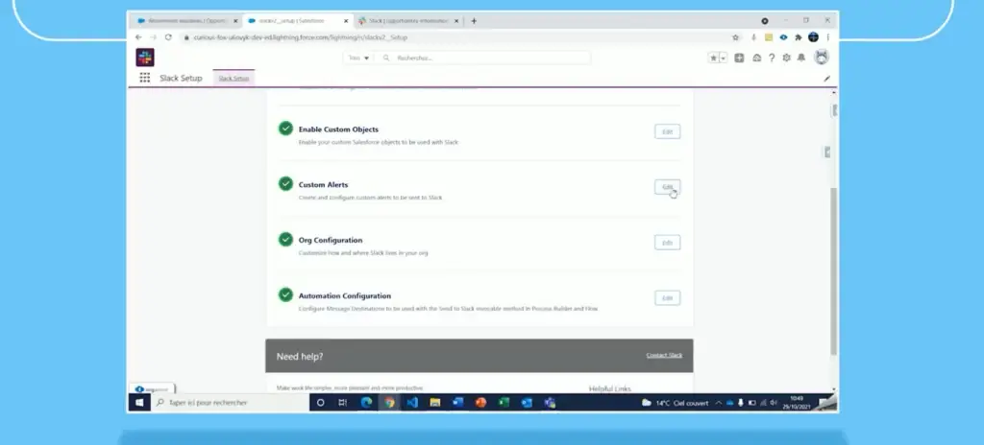Open Microsoft Teams from taskbar

(x=550, y=403)
